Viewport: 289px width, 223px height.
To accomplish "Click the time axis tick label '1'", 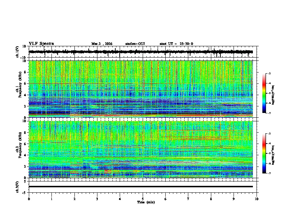I will 51,199.
